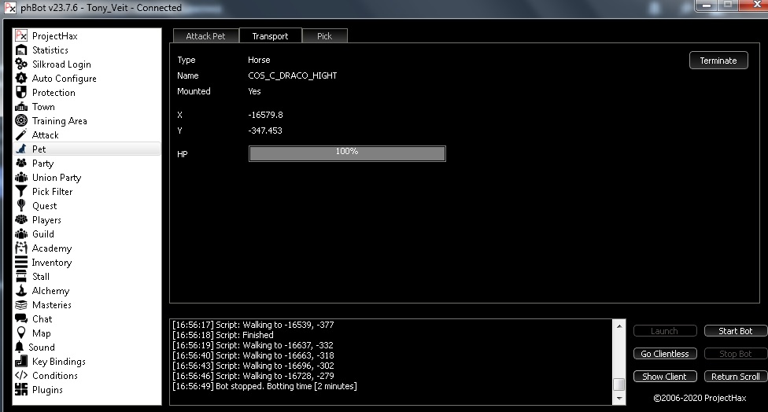Click the Attack sword icon
Image resolution: width=768 pixels, height=412 pixels.
coord(21,135)
